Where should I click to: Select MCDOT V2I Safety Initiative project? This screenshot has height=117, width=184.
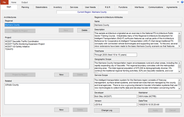coord(17,47)
